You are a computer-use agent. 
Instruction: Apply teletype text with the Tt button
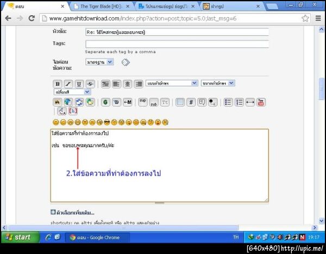pos(165,102)
